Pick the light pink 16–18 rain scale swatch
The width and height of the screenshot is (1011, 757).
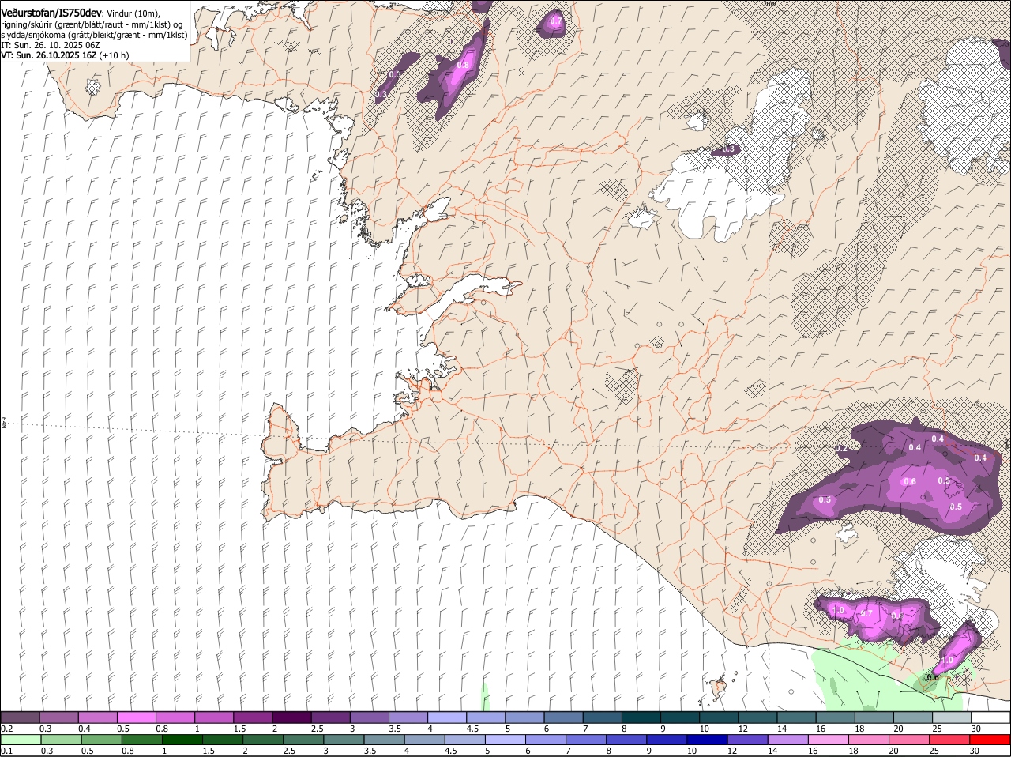pyautogui.click(x=829, y=740)
